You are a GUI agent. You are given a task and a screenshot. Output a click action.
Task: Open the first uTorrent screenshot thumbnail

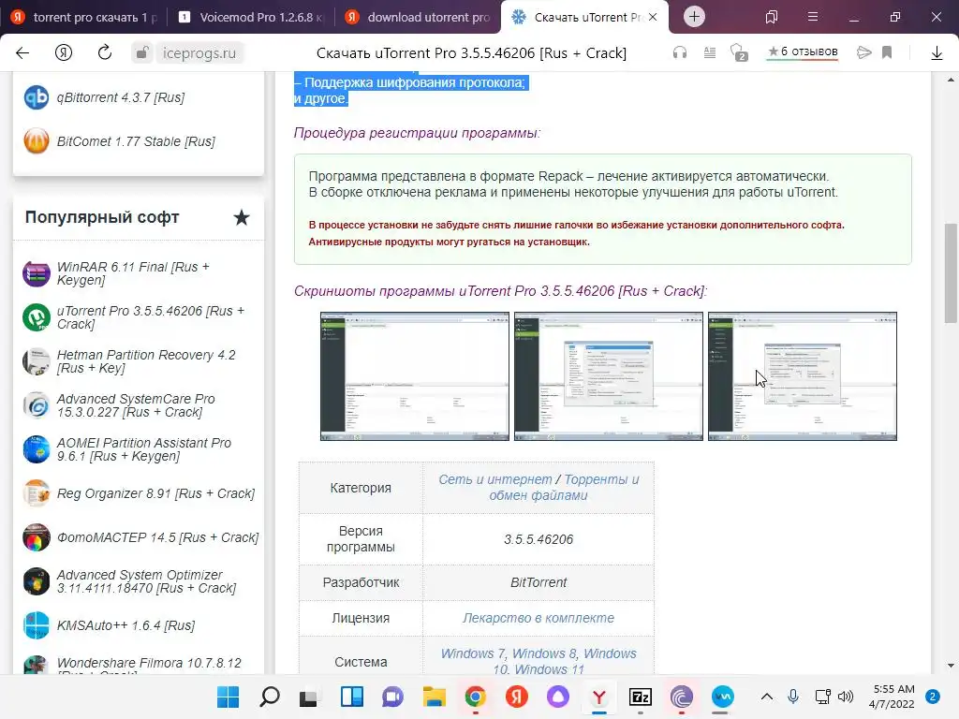pos(415,376)
